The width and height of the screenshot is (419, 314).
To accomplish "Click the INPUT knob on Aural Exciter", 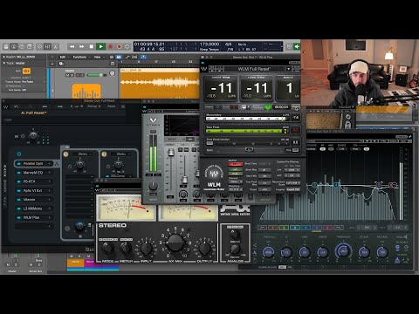I will (x=147, y=249).
